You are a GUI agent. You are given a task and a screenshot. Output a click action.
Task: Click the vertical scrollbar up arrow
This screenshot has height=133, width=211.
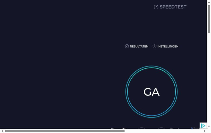[209, 2]
